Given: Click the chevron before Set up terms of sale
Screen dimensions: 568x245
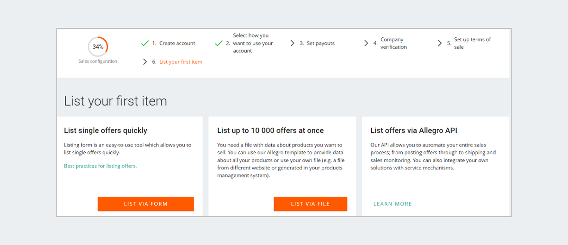Looking at the screenshot, I should pos(440,44).
